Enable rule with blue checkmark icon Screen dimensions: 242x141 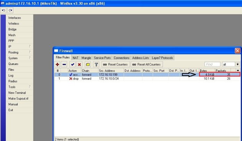72,65
